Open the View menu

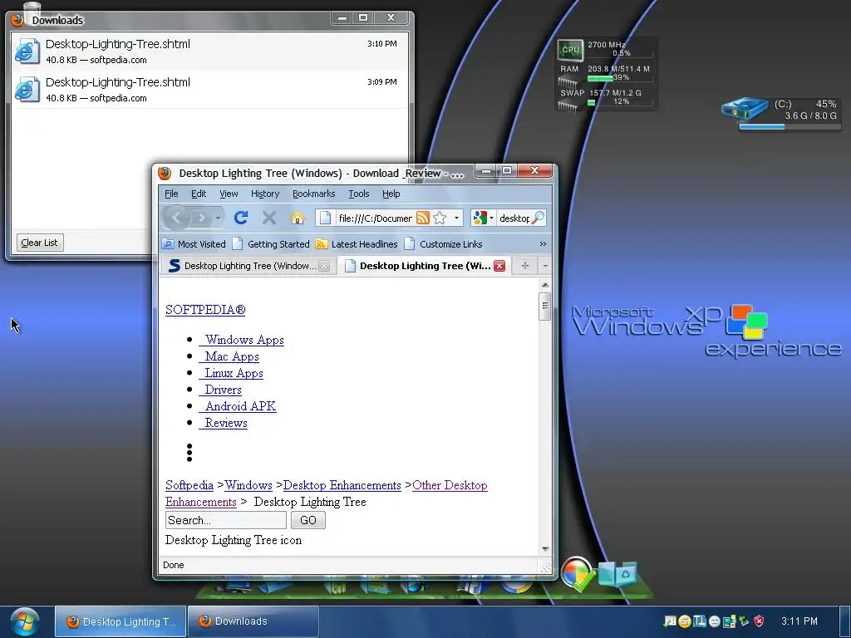(229, 194)
